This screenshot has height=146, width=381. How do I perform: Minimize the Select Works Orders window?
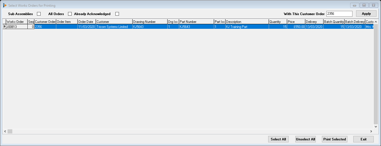[354, 5]
